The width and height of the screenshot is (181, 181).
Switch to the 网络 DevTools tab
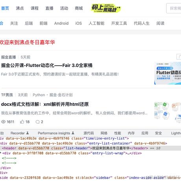pyautogui.click(x=104, y=133)
